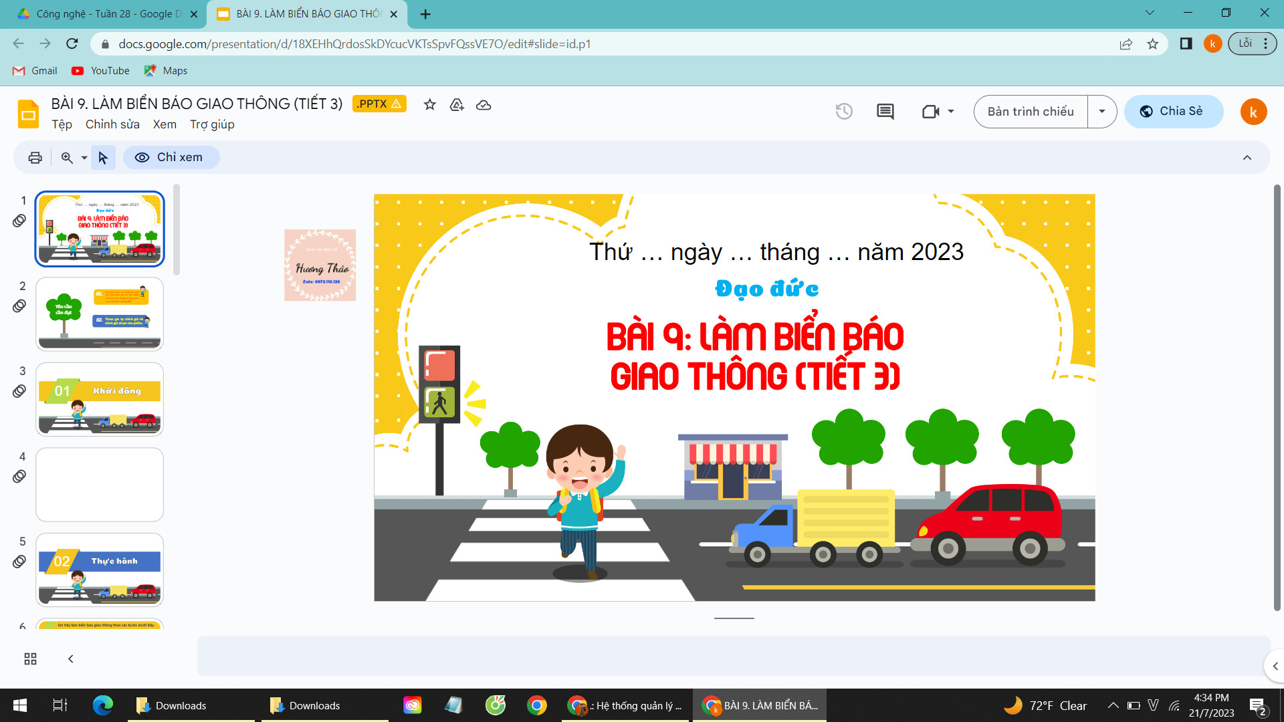This screenshot has height=722, width=1284.
Task: Open Hệ thống quản lý Chrome taskbar window
Action: point(625,705)
